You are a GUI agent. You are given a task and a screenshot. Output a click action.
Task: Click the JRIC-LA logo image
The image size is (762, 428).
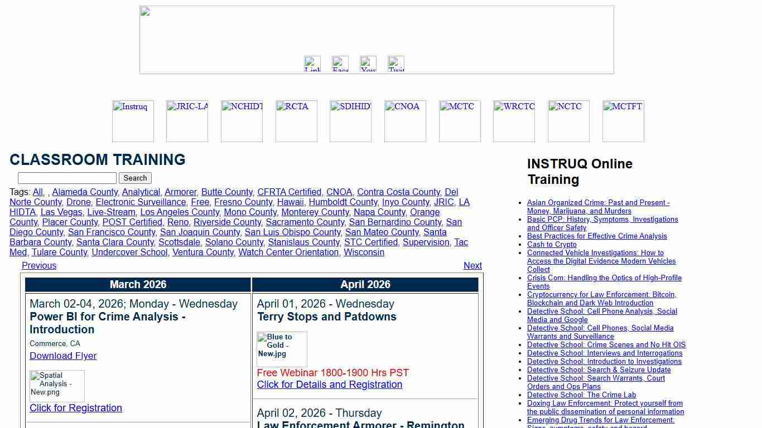click(187, 121)
